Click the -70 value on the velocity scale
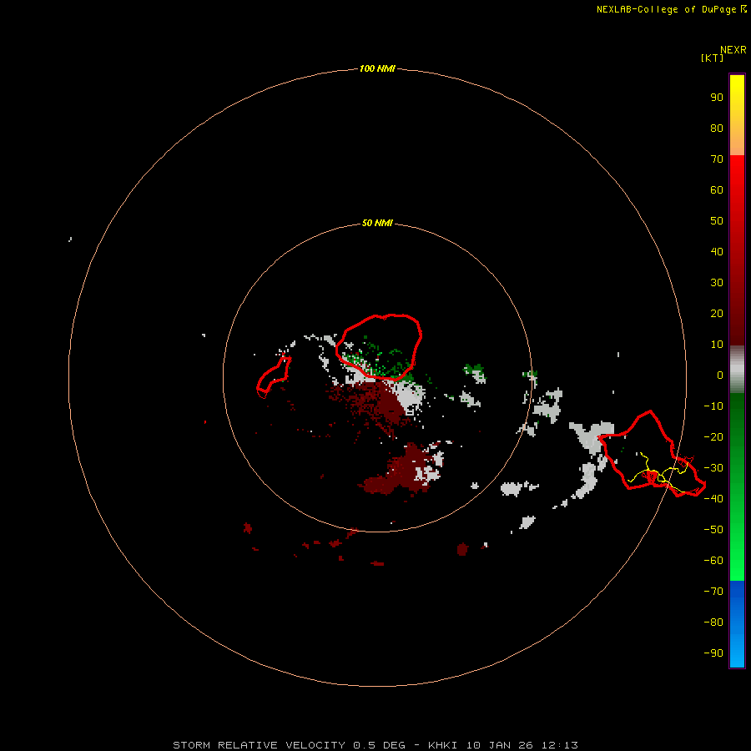Screen dimensions: 751x751 coord(713,592)
